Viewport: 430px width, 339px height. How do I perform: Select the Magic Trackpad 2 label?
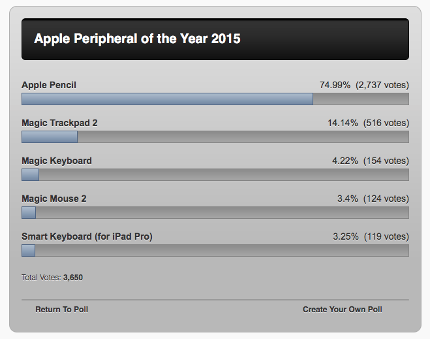coord(59,123)
